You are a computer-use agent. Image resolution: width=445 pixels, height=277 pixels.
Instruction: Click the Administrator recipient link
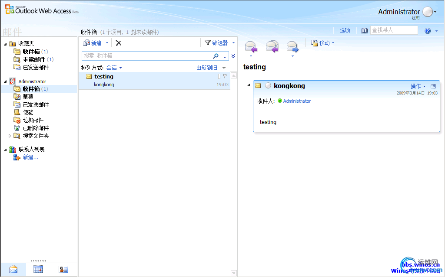(297, 101)
